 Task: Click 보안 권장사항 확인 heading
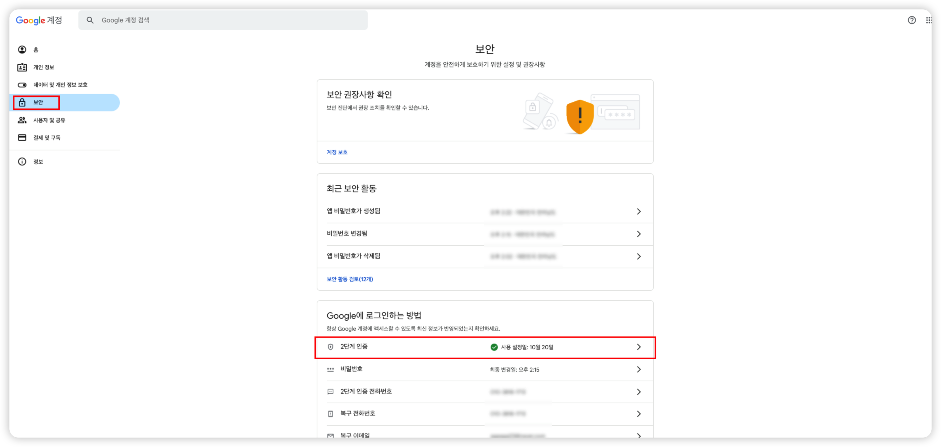[359, 95]
